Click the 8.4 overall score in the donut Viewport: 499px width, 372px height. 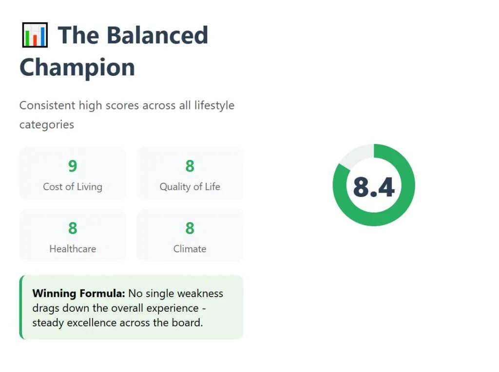pyautogui.click(x=374, y=187)
